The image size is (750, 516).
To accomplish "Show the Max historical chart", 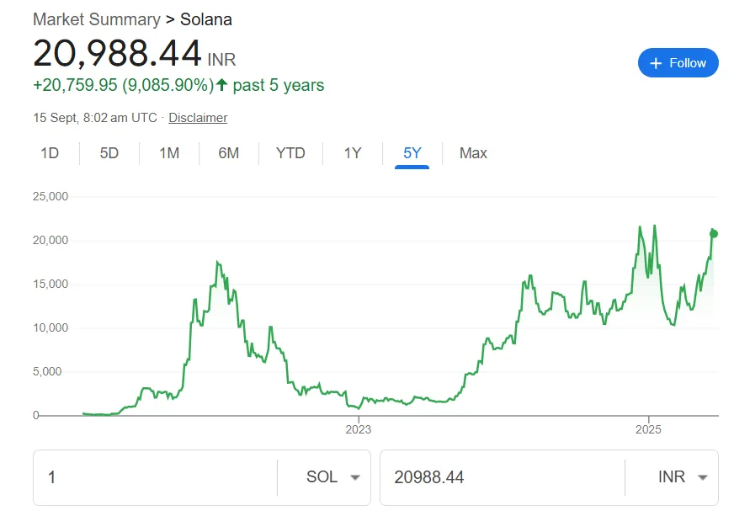I will 472,153.
